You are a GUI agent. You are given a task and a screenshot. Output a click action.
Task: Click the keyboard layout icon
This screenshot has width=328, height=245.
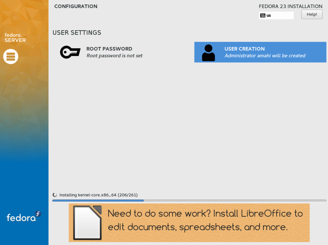coord(262,15)
